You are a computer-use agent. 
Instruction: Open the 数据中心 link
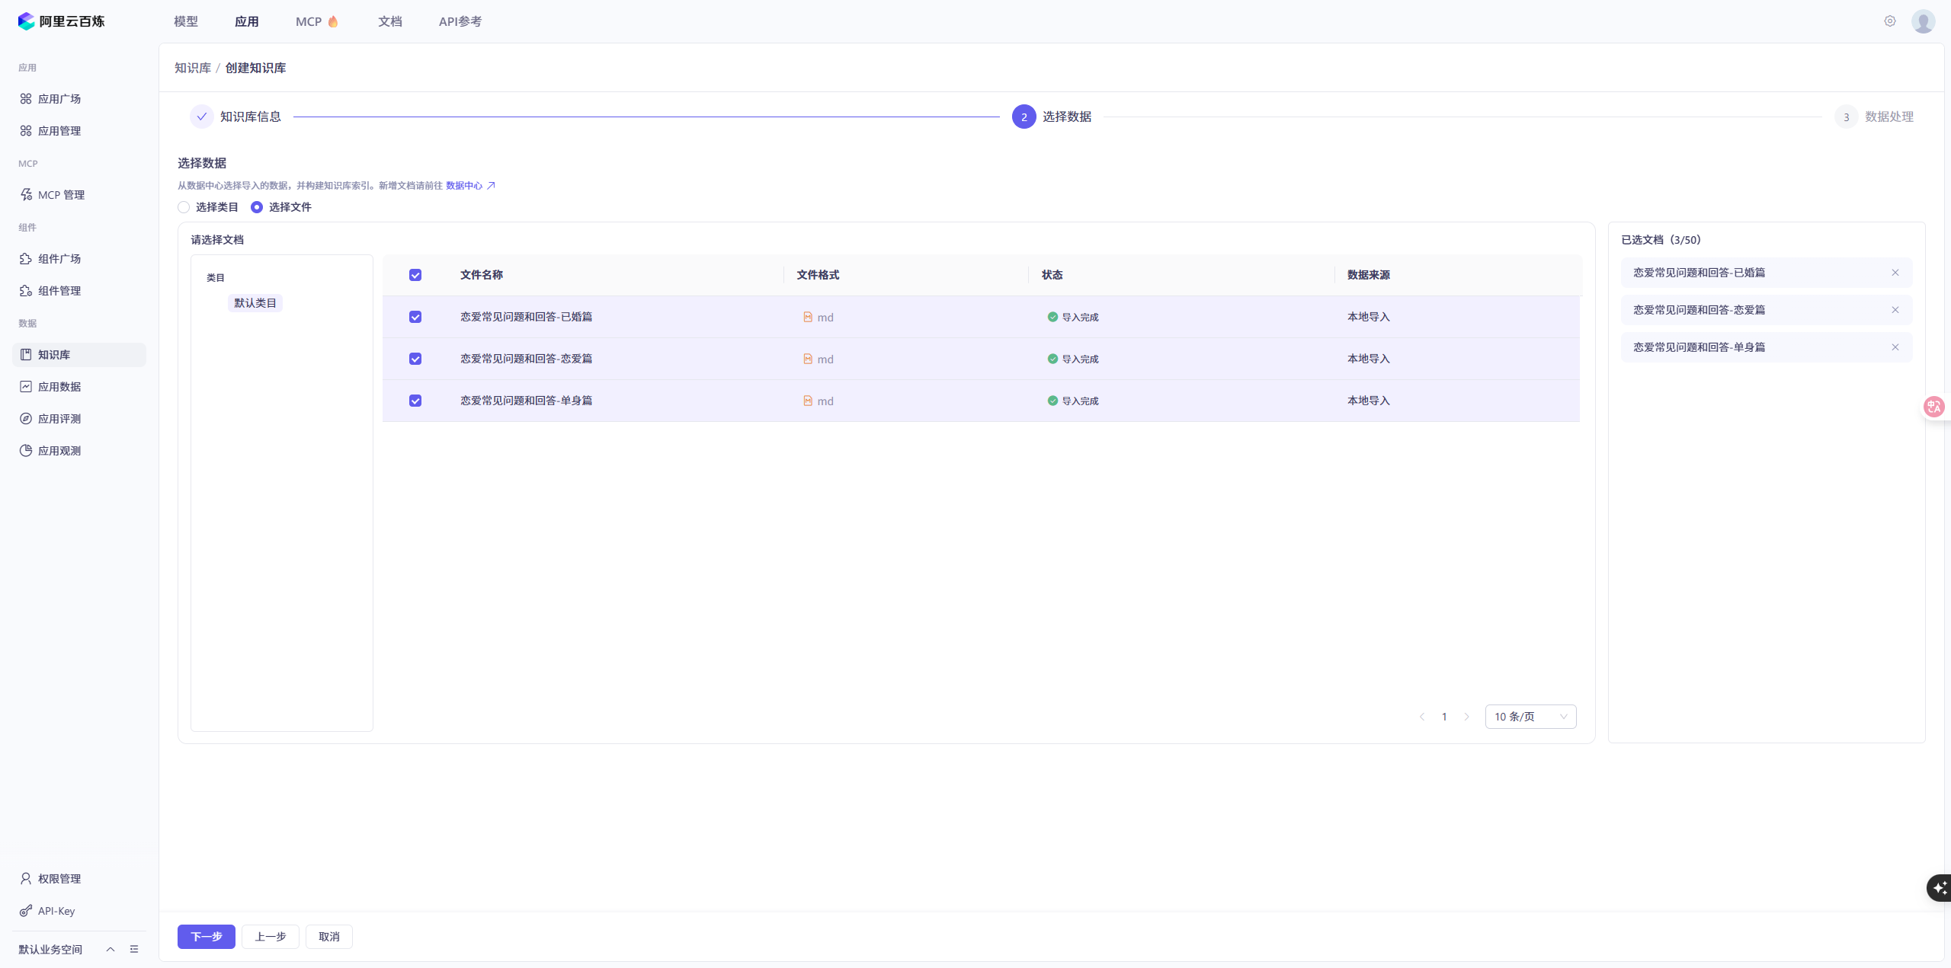coord(464,186)
